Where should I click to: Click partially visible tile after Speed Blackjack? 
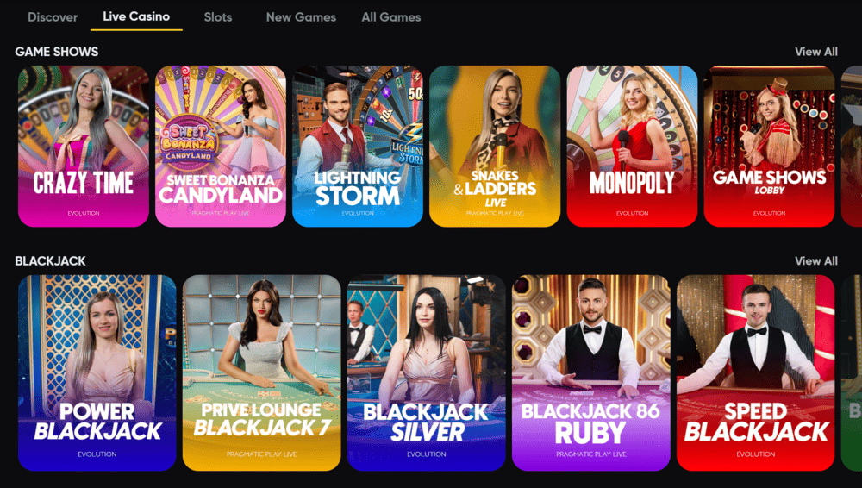852,373
